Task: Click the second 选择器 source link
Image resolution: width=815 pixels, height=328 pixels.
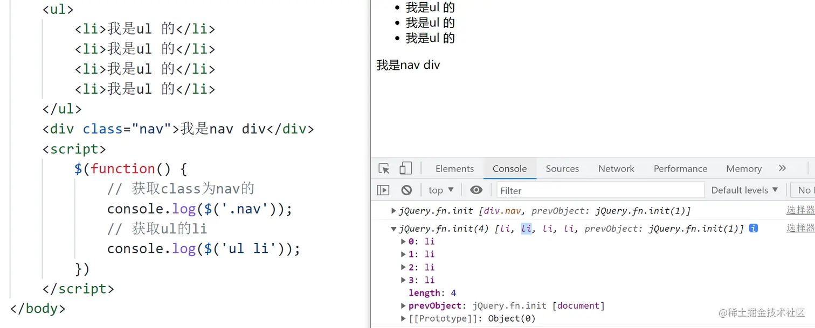Action: point(800,228)
